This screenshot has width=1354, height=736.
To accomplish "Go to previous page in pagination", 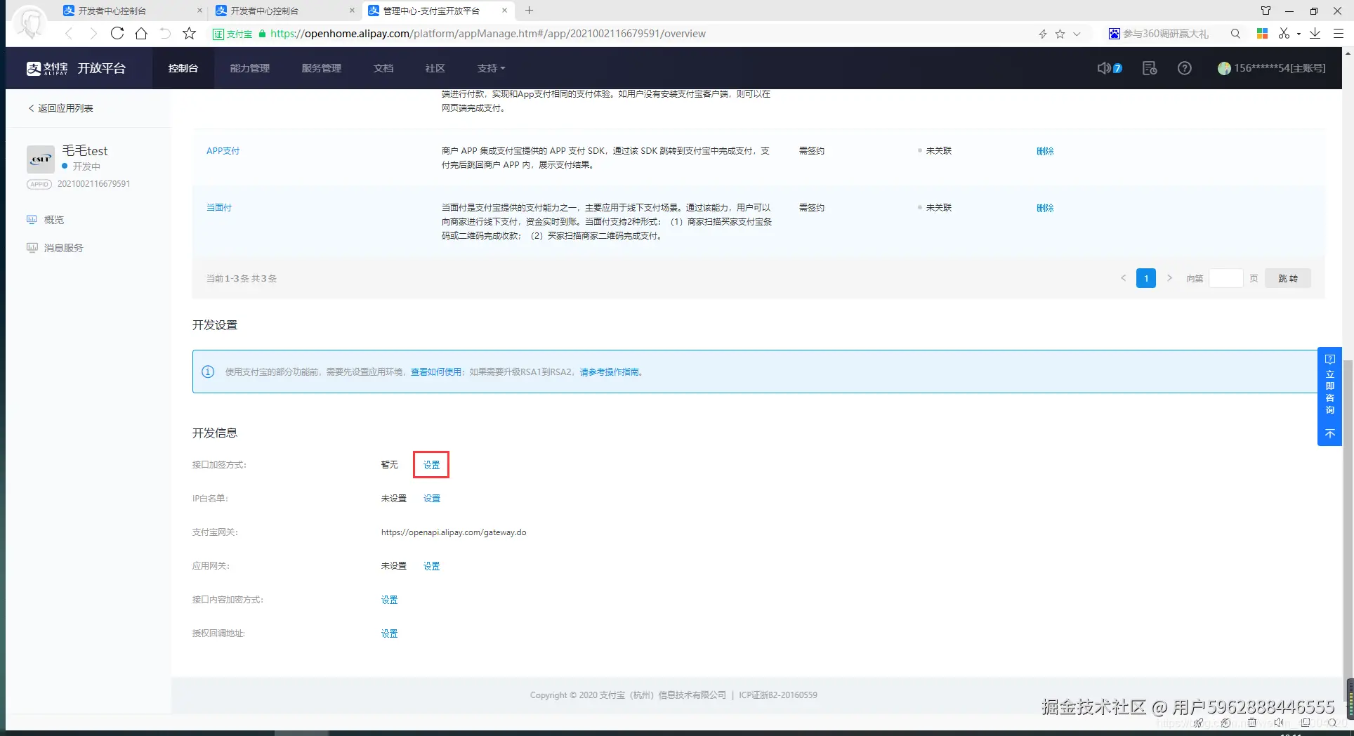I will pyautogui.click(x=1123, y=278).
